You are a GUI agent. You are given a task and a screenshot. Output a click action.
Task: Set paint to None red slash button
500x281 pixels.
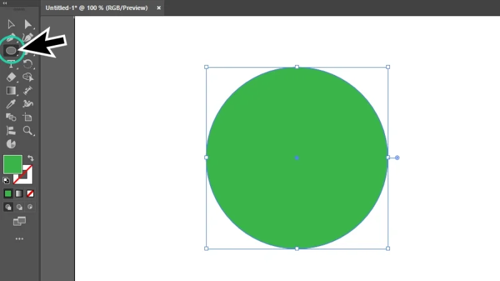(30, 194)
